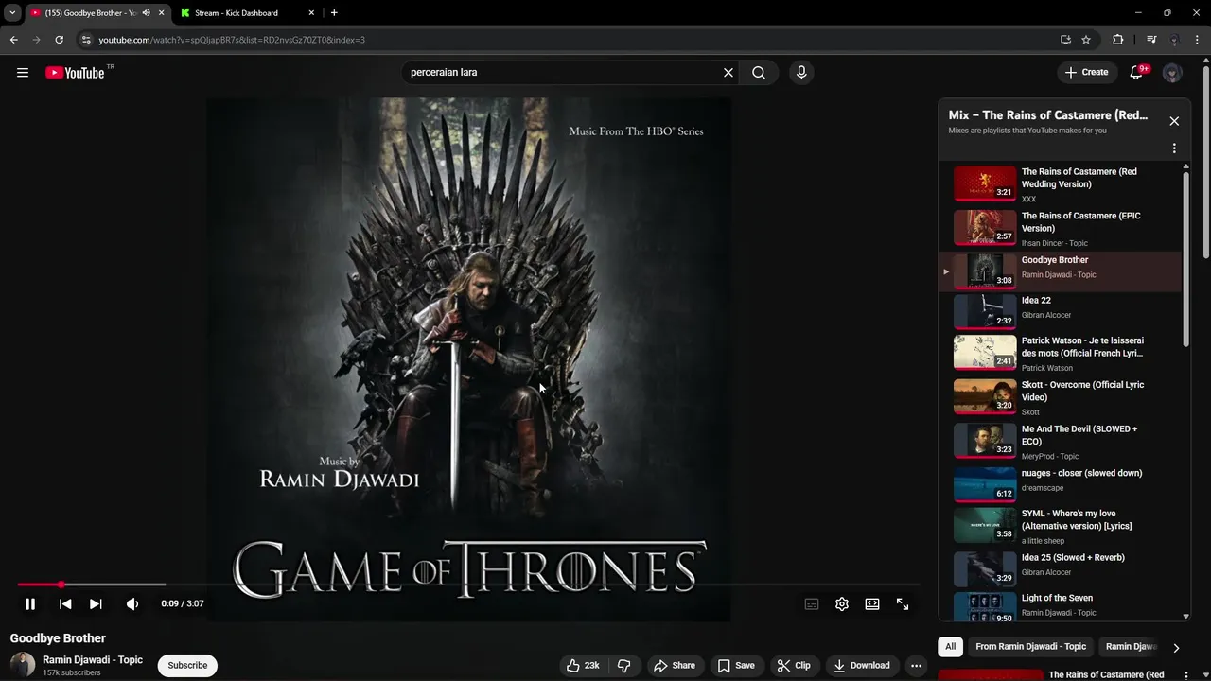Screen dimensions: 1211x681
Task: Enter fullscreen mode
Action: (x=903, y=604)
